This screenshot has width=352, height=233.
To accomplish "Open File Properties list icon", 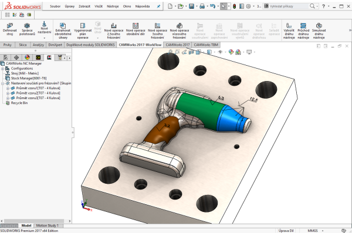I will (242, 6).
